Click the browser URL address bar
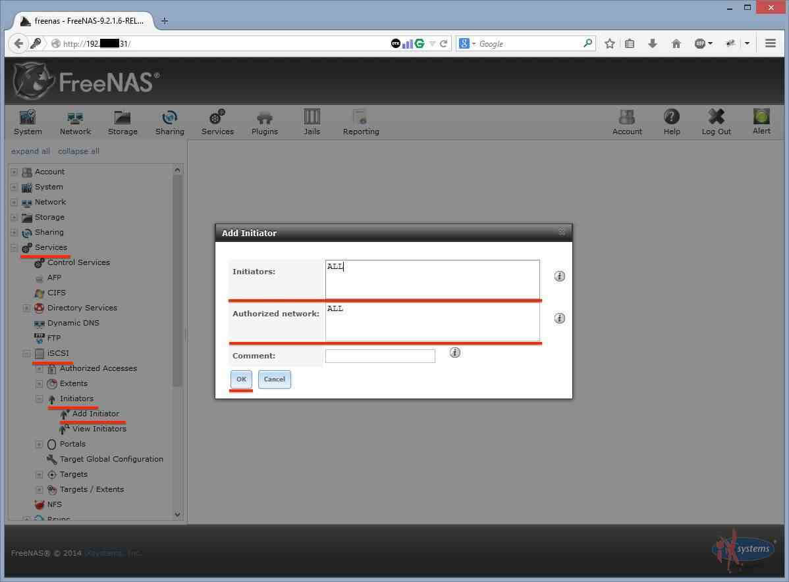The image size is (789, 582). pyautogui.click(x=221, y=43)
